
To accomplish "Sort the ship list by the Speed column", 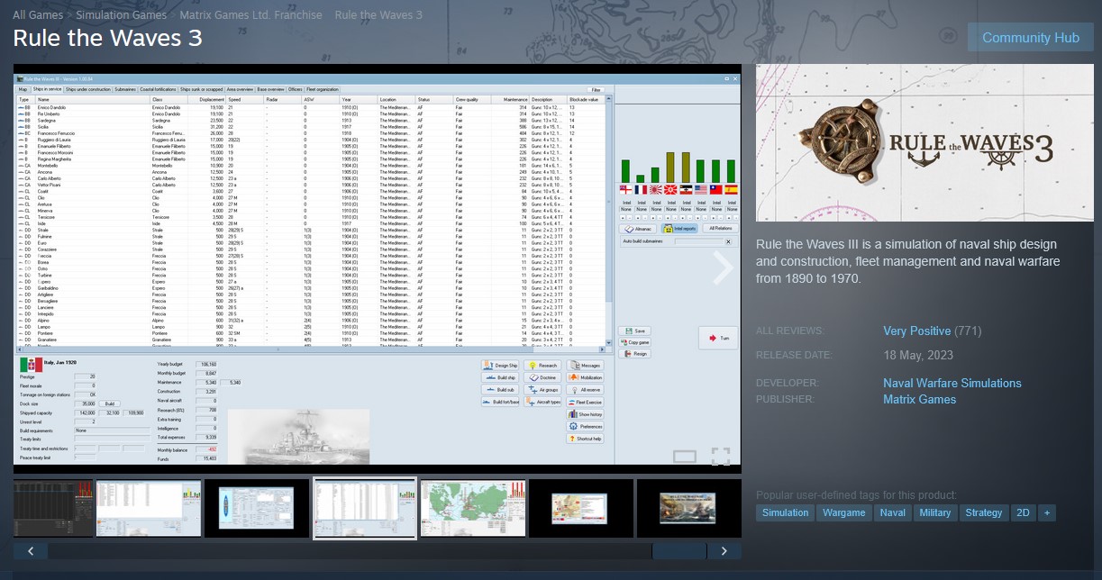I will click(245, 99).
